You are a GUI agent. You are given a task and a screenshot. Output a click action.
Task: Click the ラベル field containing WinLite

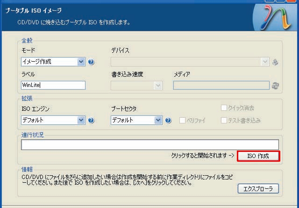tap(53, 85)
